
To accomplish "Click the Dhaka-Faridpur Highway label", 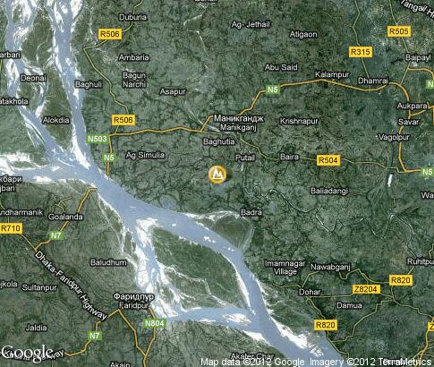I will (71, 286).
